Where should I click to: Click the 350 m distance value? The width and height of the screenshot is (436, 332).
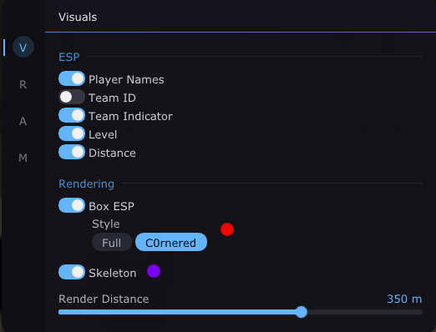404,299
